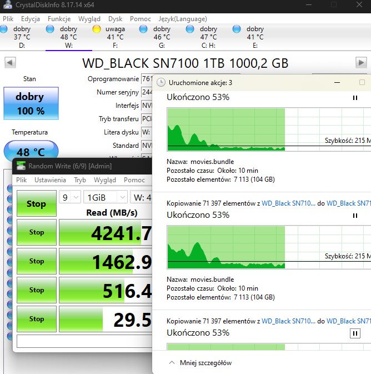The width and height of the screenshot is (371, 374).
Task: Select the D: drive status icon
Action: 5,29
